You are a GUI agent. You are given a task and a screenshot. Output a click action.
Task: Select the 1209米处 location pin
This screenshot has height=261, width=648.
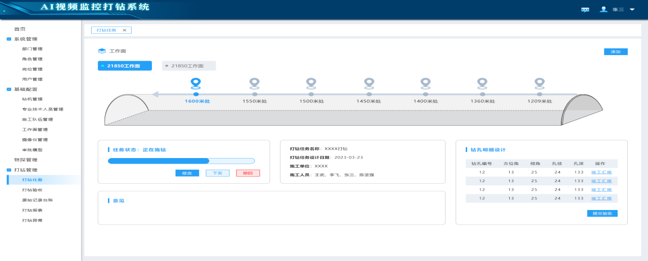pyautogui.click(x=540, y=82)
